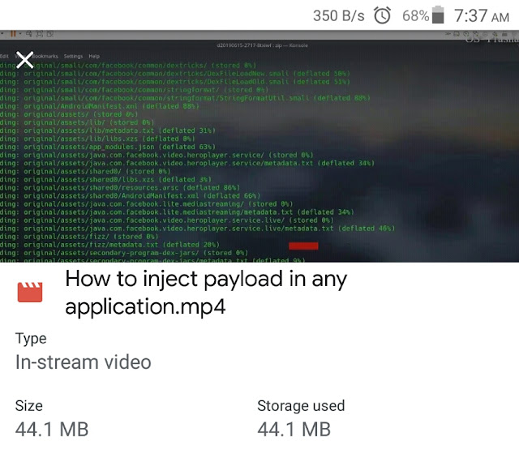Tap the orange pause icon in the video preview
The height and width of the screenshot is (449, 519).
click(13, 34)
